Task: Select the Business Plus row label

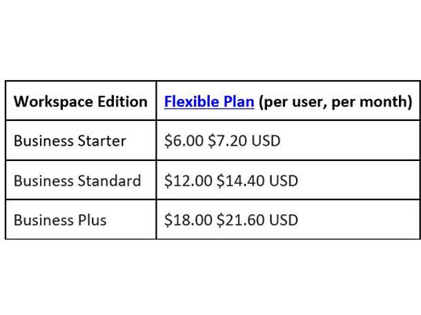Action: 60,220
